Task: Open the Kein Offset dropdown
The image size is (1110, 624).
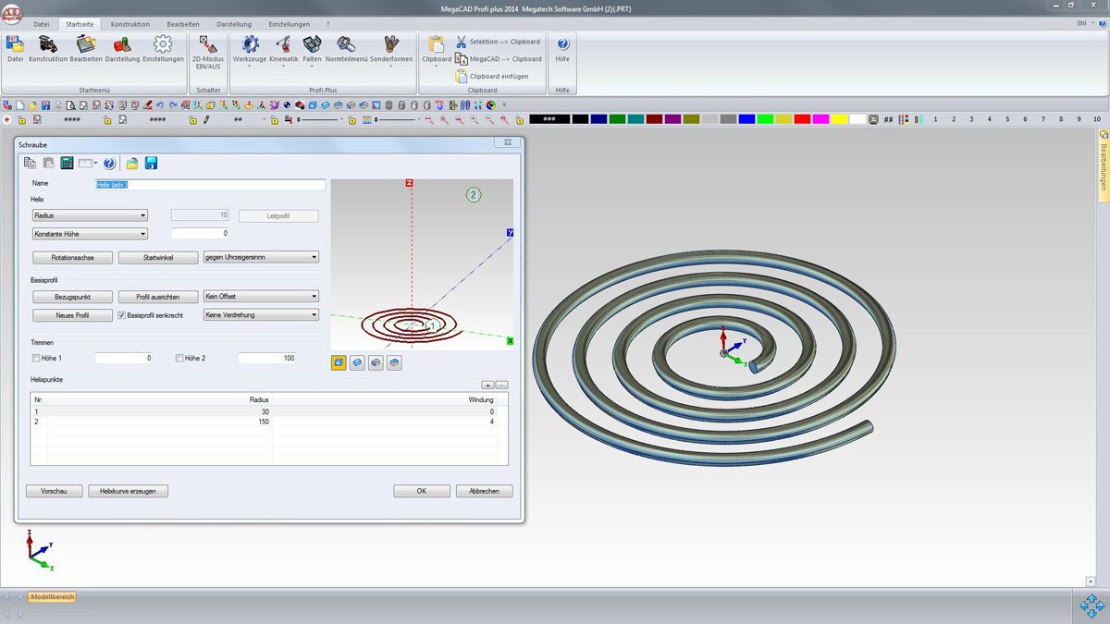Action: tap(261, 297)
